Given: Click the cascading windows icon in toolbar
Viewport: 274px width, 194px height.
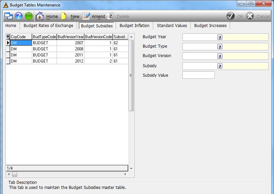Looking at the screenshot, I should [8, 16].
